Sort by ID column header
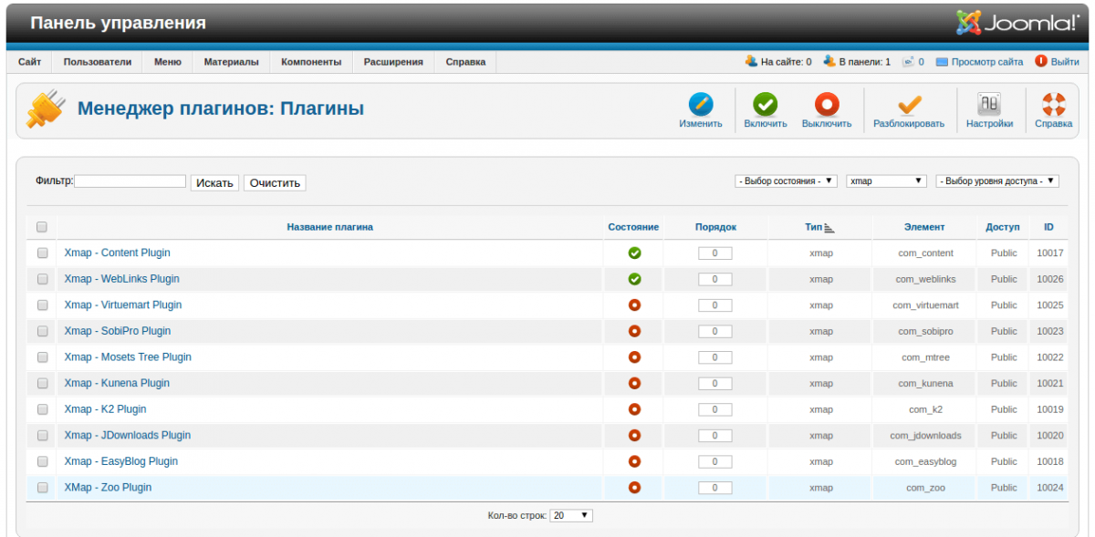Image resolution: width=1095 pixels, height=537 pixels. (x=1049, y=227)
